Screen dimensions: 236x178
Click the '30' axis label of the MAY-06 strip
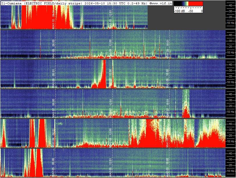(230, 130)
